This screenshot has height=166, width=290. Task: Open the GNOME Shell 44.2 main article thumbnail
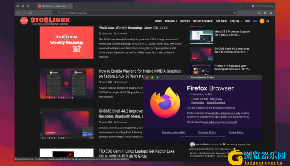click(x=67, y=124)
